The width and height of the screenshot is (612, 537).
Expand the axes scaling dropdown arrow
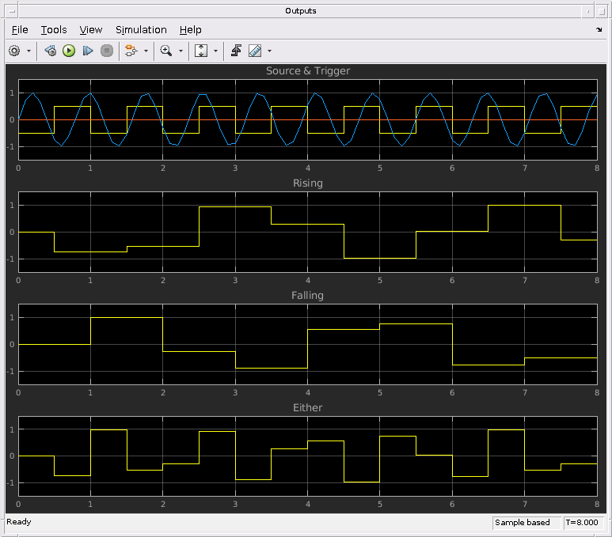(215, 51)
